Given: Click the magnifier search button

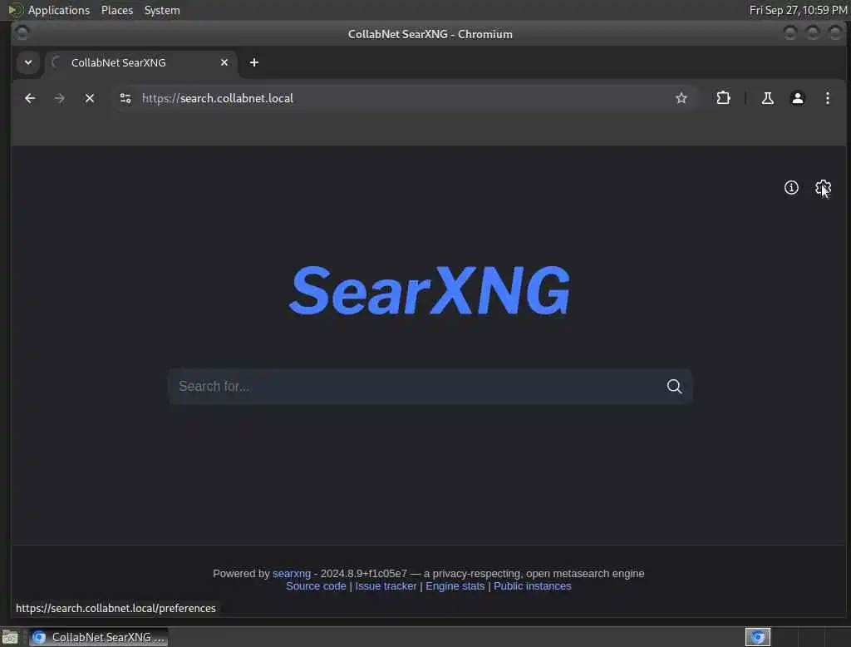Looking at the screenshot, I should tap(674, 386).
